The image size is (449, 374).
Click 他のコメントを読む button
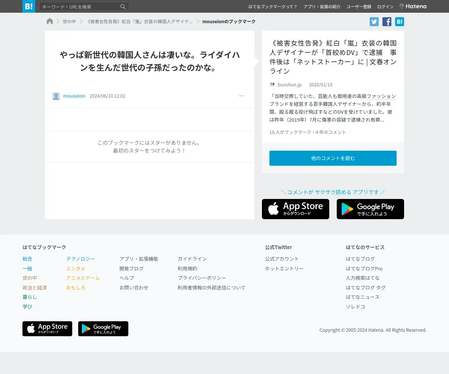pyautogui.click(x=333, y=158)
